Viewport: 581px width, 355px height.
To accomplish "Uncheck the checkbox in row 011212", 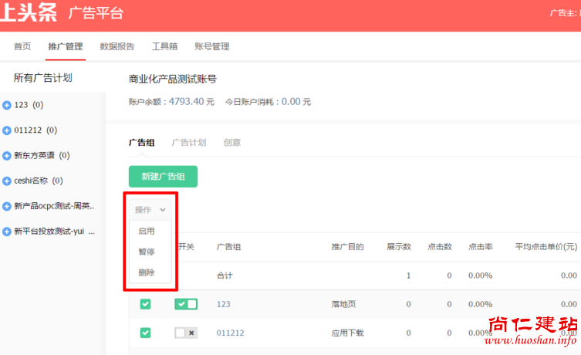I will pos(145,333).
